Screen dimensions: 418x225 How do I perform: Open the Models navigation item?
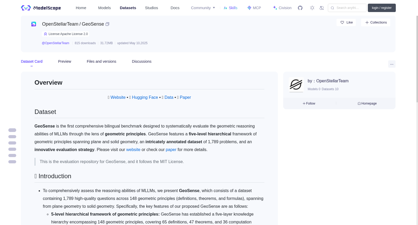(x=104, y=8)
